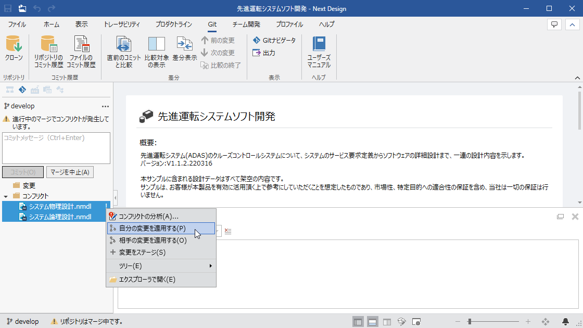This screenshot has width=583, height=328.
Task: Click the fit-to-view arrows icon
Action: pyautogui.click(x=546, y=321)
